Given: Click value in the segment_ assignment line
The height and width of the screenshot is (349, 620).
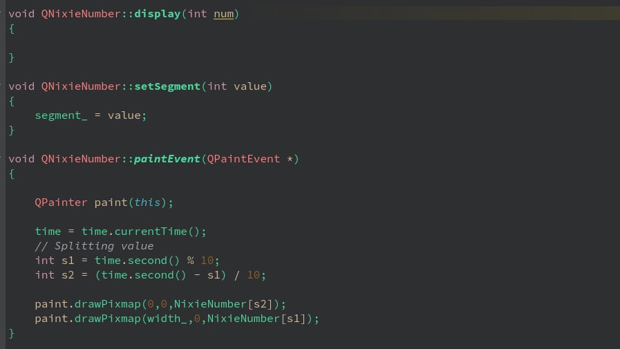Looking at the screenshot, I should [x=124, y=115].
